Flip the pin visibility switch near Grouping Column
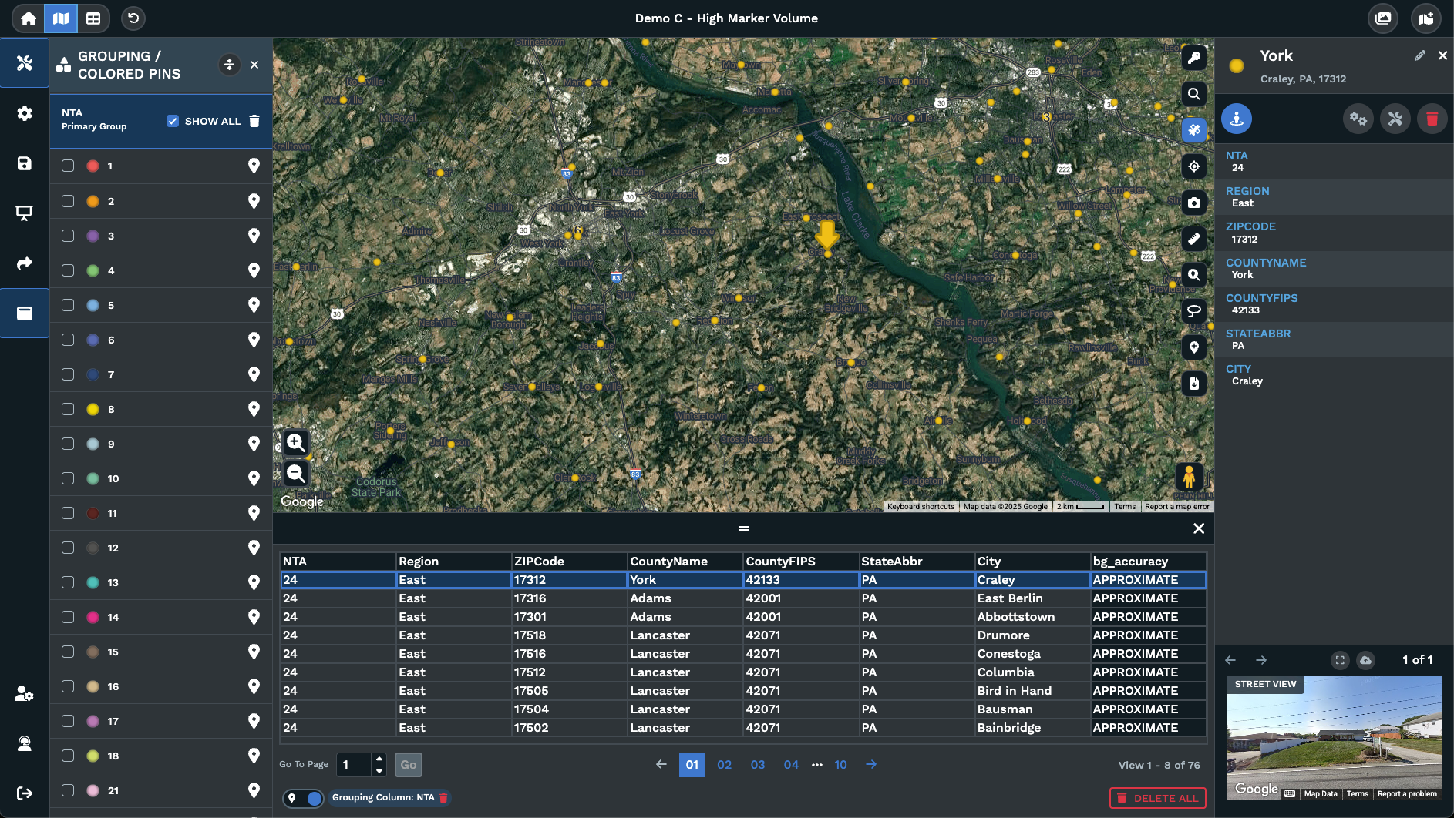 point(304,798)
